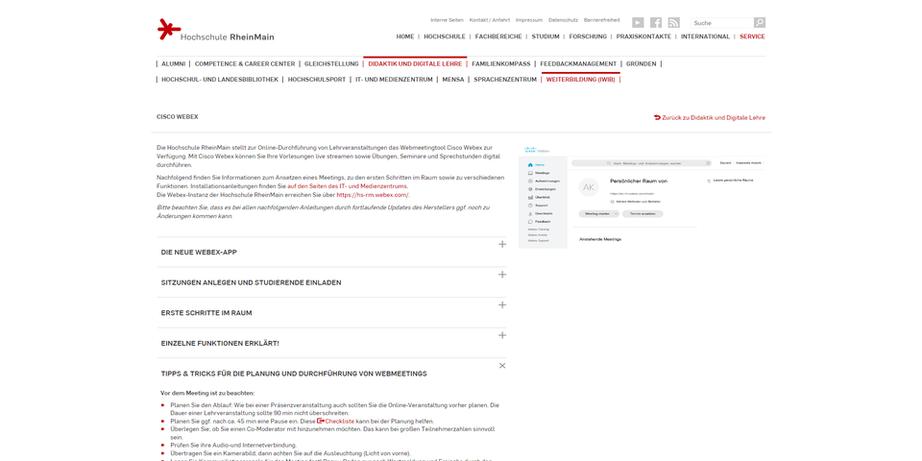Viewport: 922px width, 461px height.
Task: Open International main menu item
Action: (706, 36)
